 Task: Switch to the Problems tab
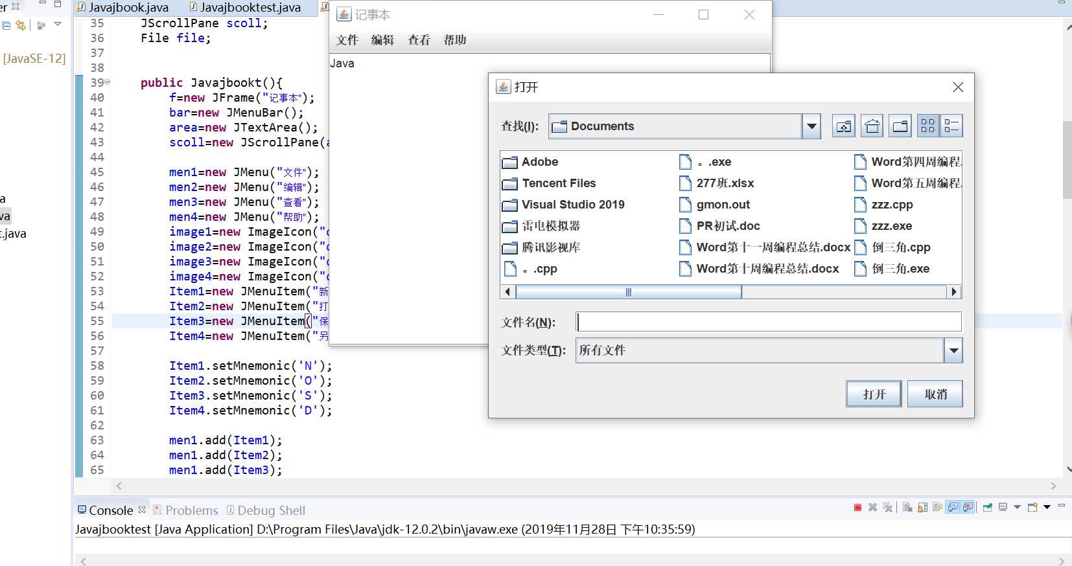click(185, 510)
